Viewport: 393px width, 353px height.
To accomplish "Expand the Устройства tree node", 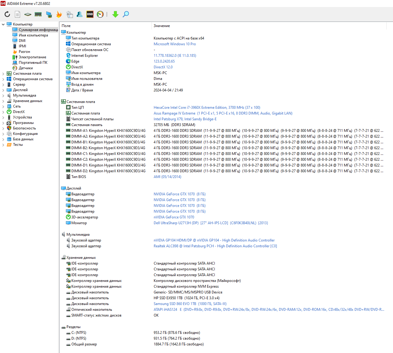I will click(3, 117).
